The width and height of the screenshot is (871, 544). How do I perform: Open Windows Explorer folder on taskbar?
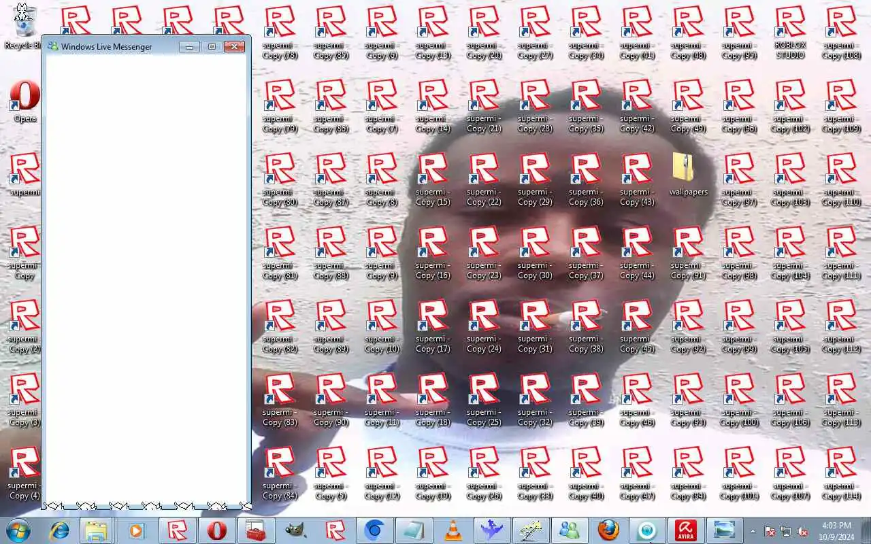pyautogui.click(x=97, y=530)
